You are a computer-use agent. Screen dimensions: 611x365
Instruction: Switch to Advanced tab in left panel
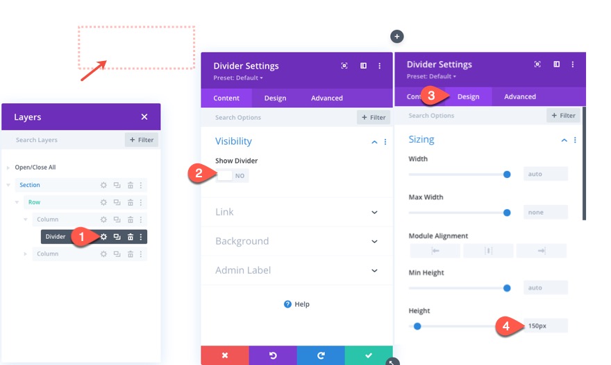(327, 98)
